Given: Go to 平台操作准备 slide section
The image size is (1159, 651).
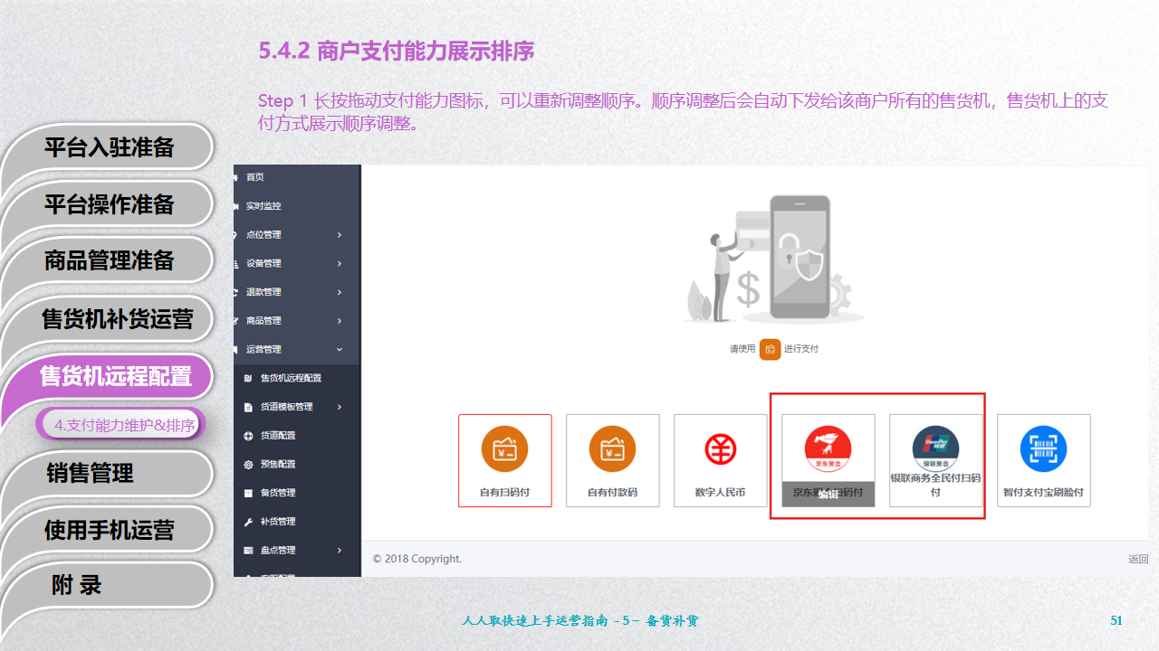Looking at the screenshot, I should pyautogui.click(x=109, y=204).
